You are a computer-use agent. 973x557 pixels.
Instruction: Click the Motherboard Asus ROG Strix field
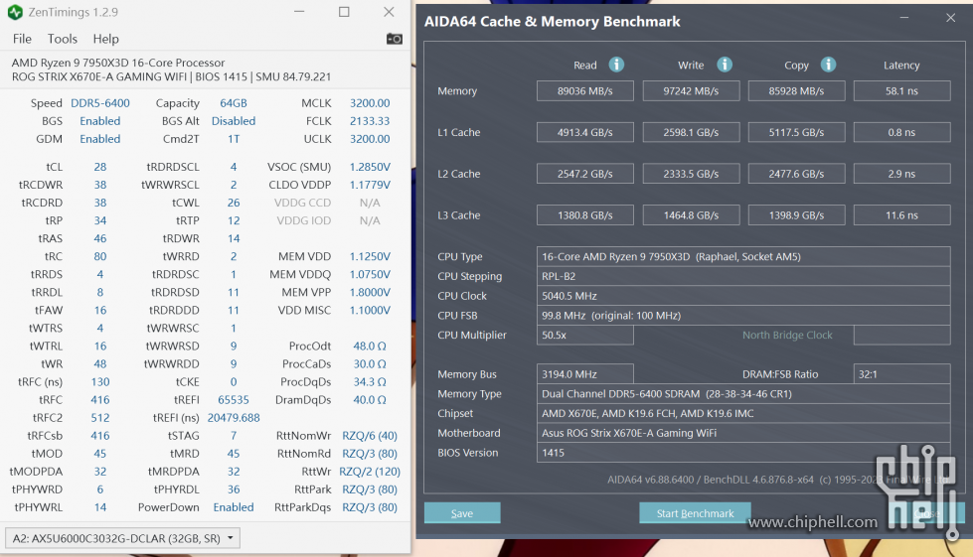pos(743,433)
